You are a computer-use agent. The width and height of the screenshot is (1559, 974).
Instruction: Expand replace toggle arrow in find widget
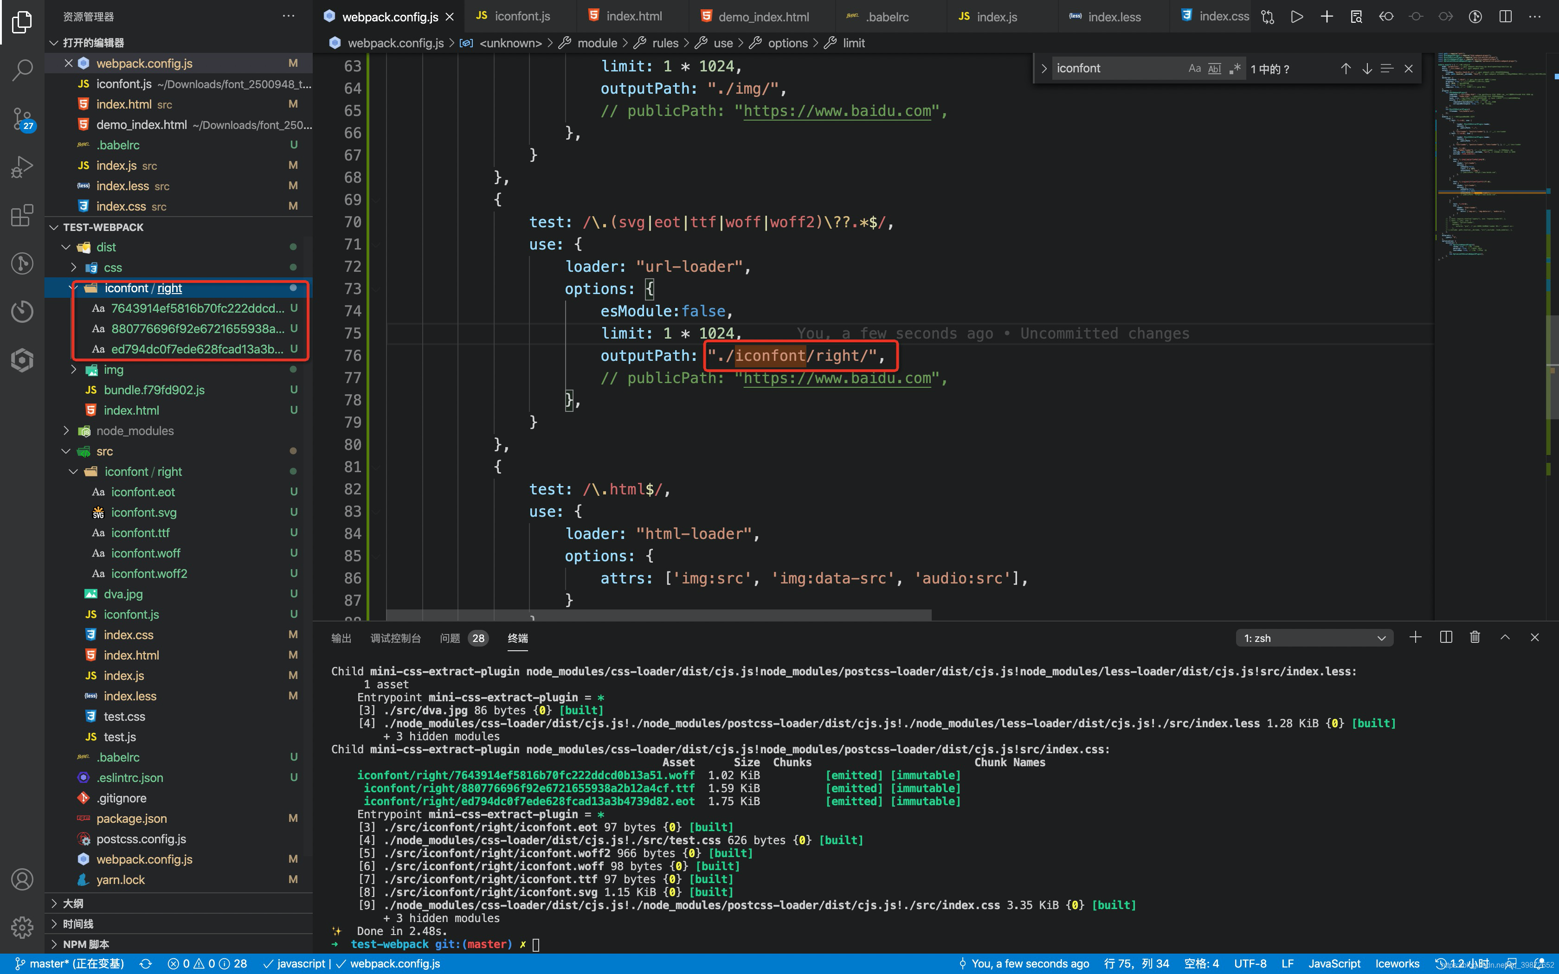tap(1044, 69)
